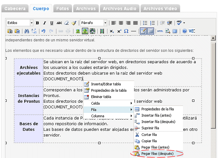Insert video film strip icon
218x158 pixels.
[x=102, y=31]
